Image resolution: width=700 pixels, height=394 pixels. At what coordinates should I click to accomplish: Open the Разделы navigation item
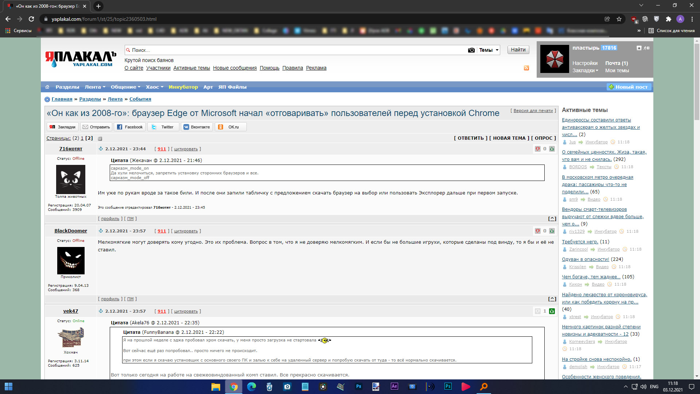(67, 87)
